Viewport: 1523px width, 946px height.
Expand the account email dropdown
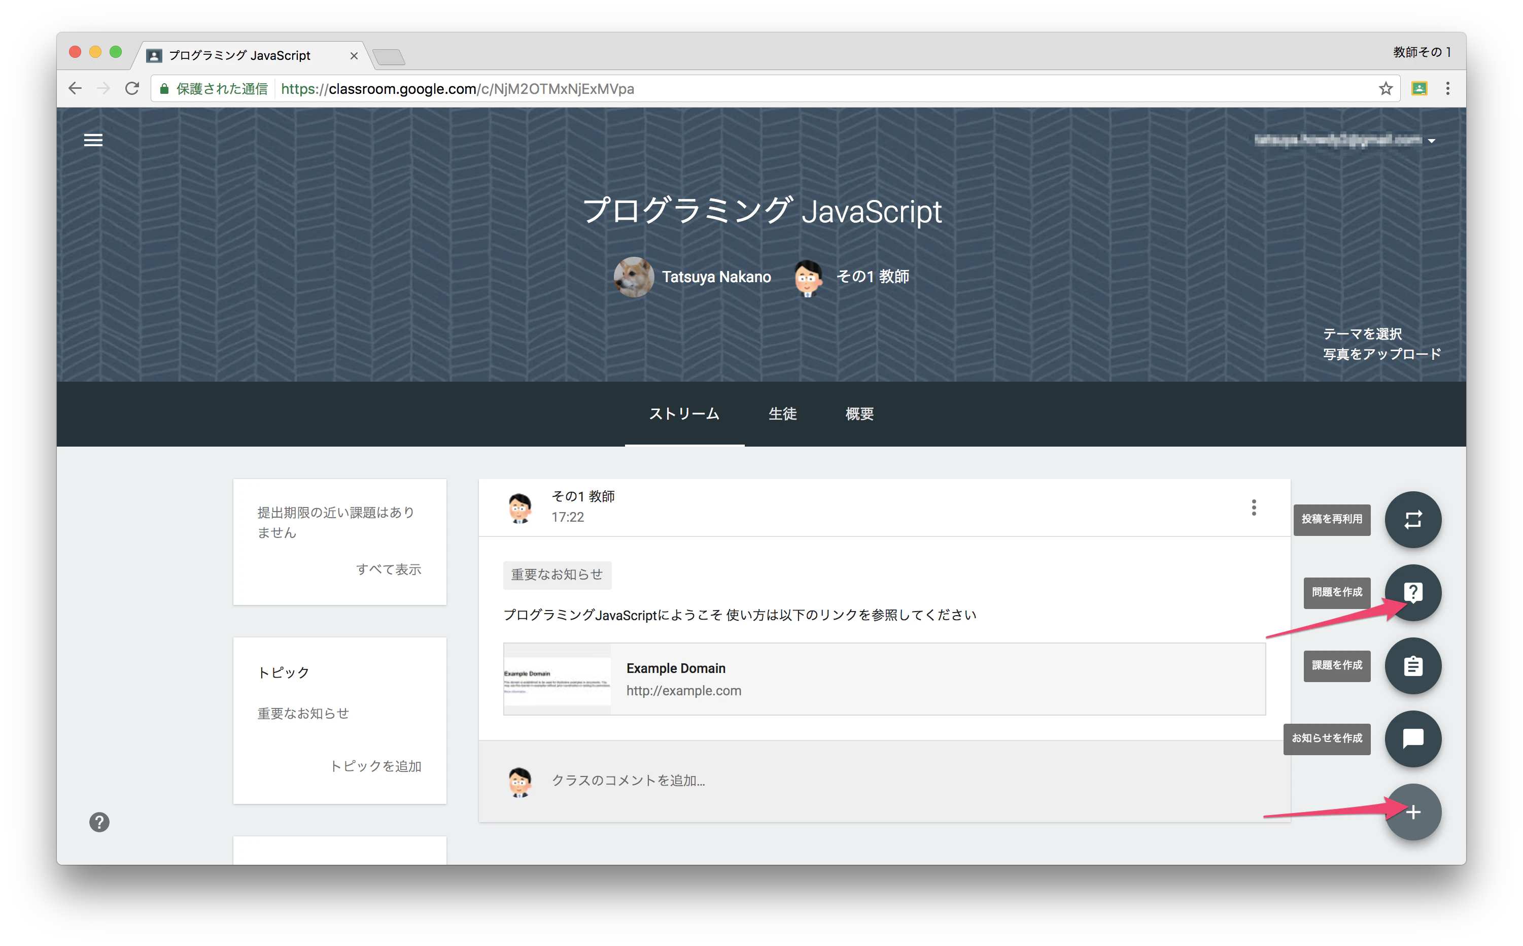[1432, 141]
